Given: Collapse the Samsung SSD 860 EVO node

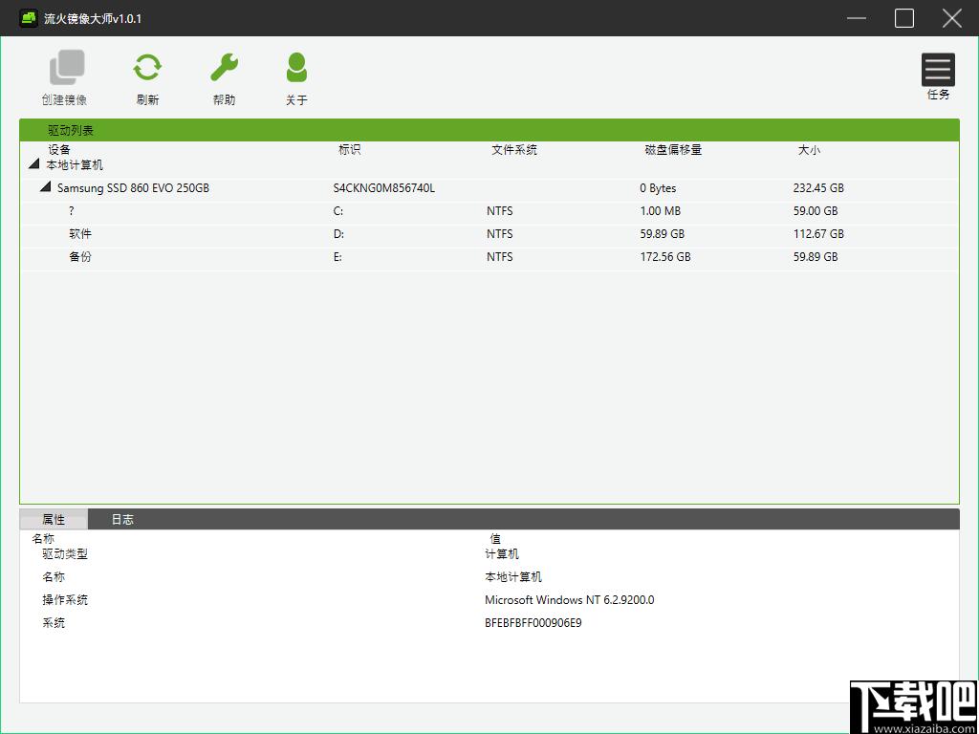Looking at the screenshot, I should pos(45,187).
